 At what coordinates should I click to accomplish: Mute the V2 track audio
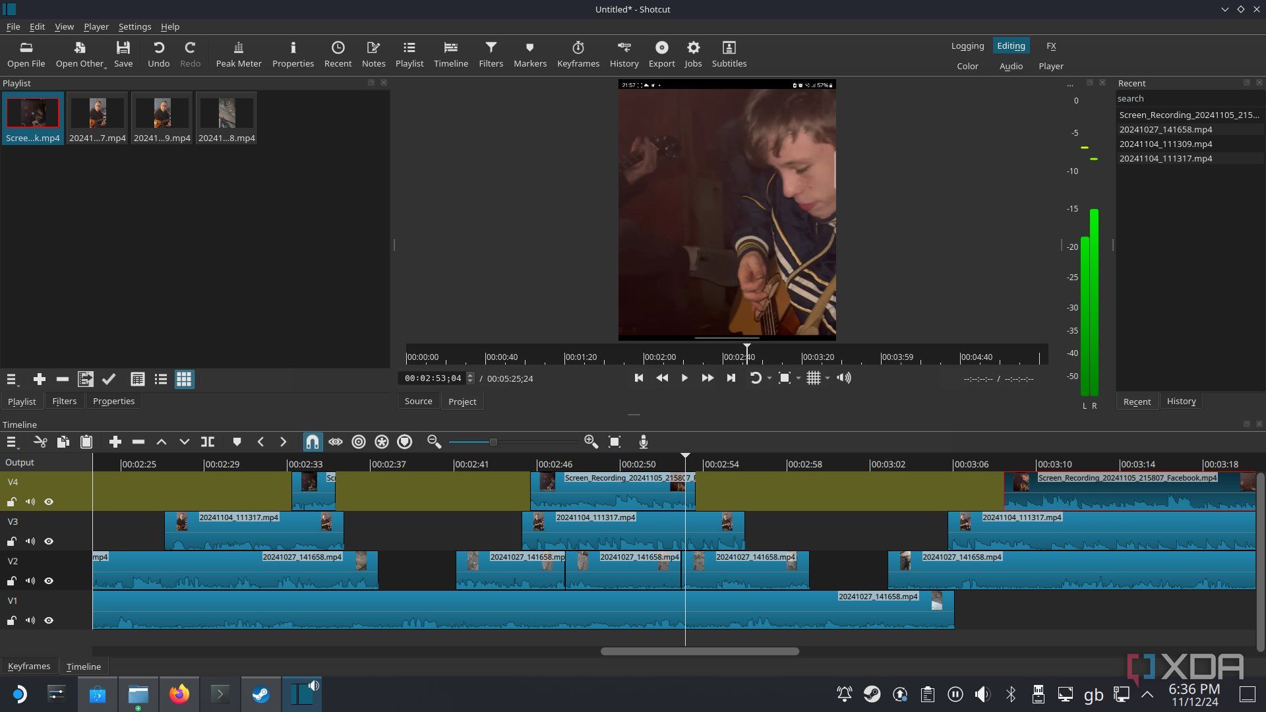pyautogui.click(x=30, y=581)
